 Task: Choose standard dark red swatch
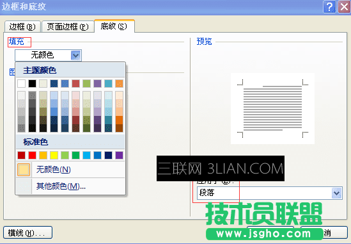[x=21, y=155]
